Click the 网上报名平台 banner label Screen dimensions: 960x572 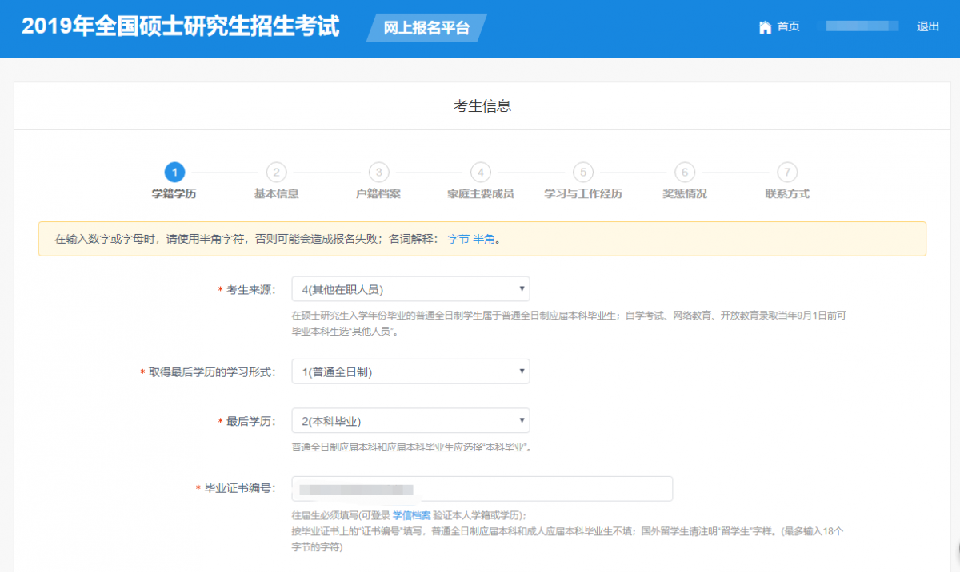pos(425,26)
